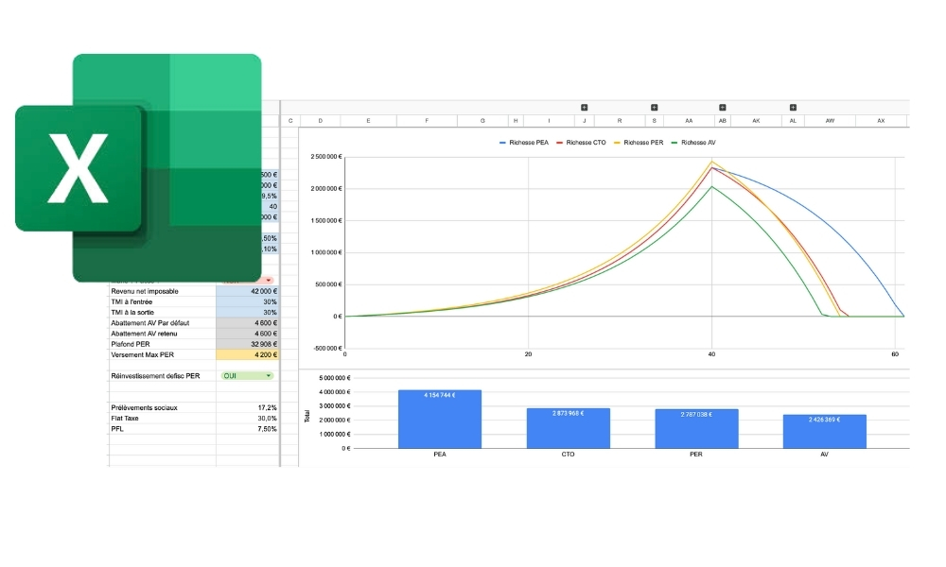Viewport: 946px width, 567px height.
Task: Click the PEA bar in the bar chart
Action: point(439,419)
